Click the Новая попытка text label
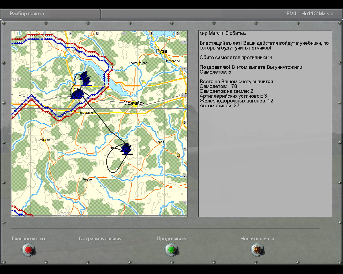 (257, 239)
